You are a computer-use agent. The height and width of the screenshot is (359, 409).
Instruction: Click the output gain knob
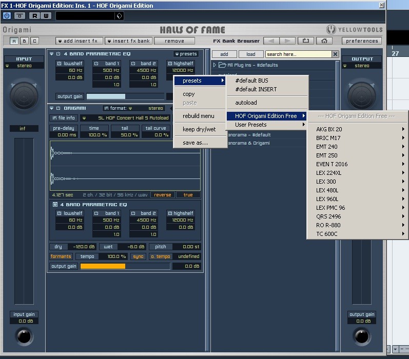pos(362,336)
